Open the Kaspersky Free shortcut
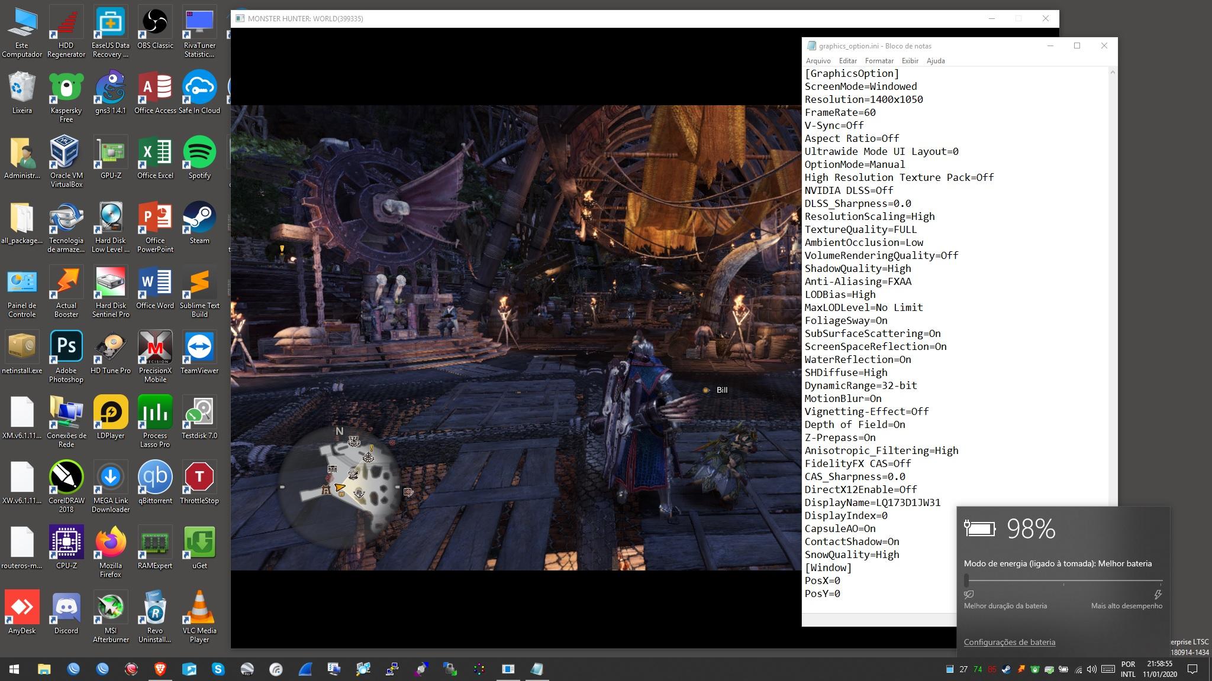1212x681 pixels. 66,96
